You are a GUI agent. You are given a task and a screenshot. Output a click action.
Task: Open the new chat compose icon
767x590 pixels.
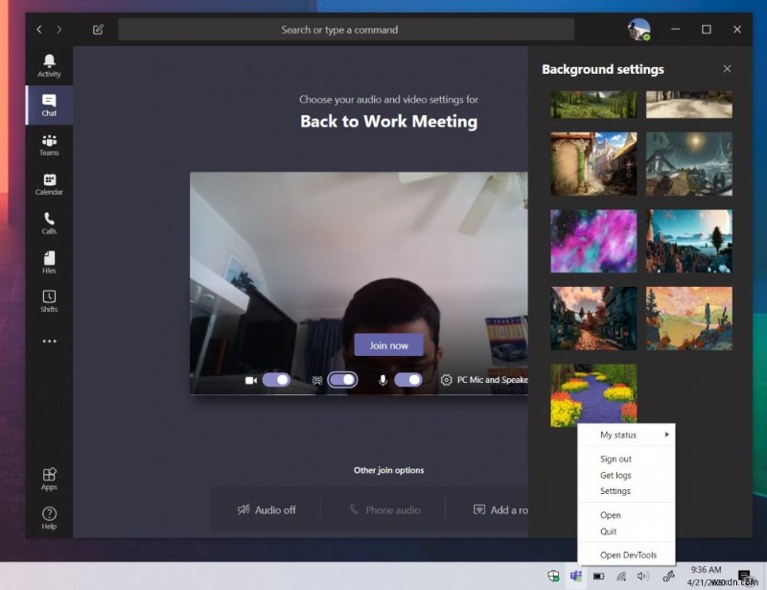click(x=98, y=30)
